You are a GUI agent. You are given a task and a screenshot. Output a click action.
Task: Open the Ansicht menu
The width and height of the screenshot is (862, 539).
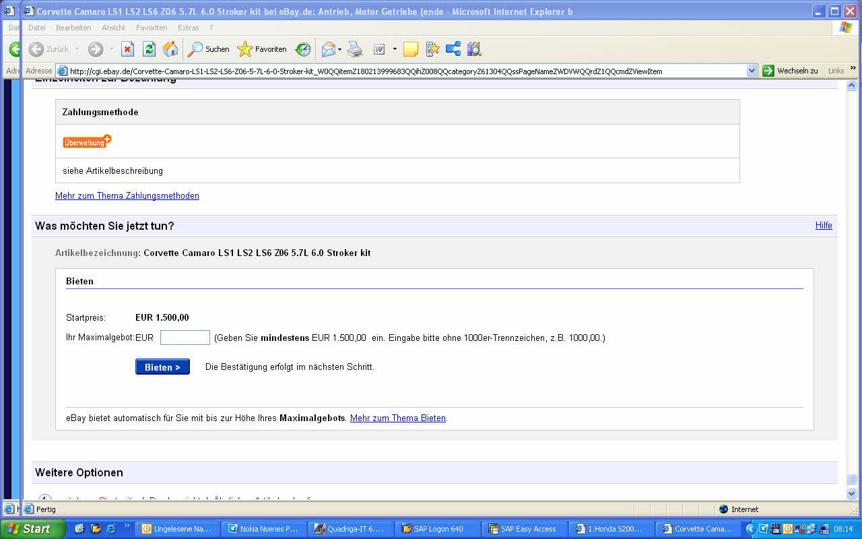point(113,28)
